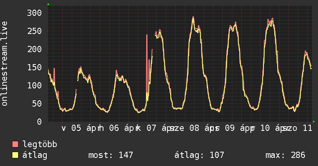Click the 250 y-axis label
This screenshot has width=318, height=166.
click(34, 31)
